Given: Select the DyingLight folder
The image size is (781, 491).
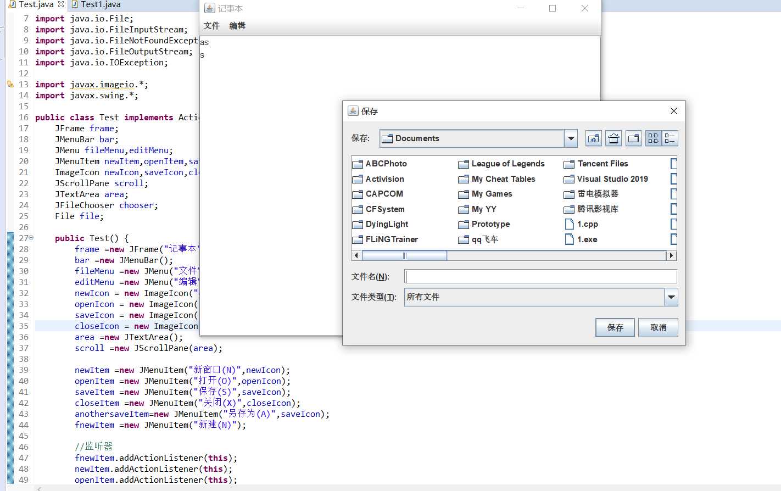Looking at the screenshot, I should click(x=380, y=224).
